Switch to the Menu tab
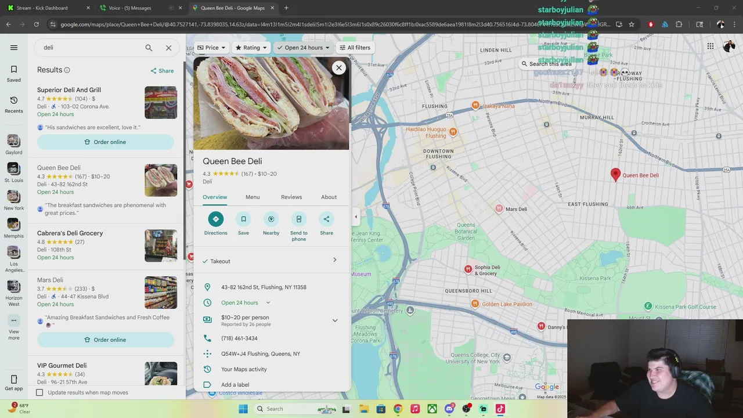The image size is (743, 418). [253, 197]
